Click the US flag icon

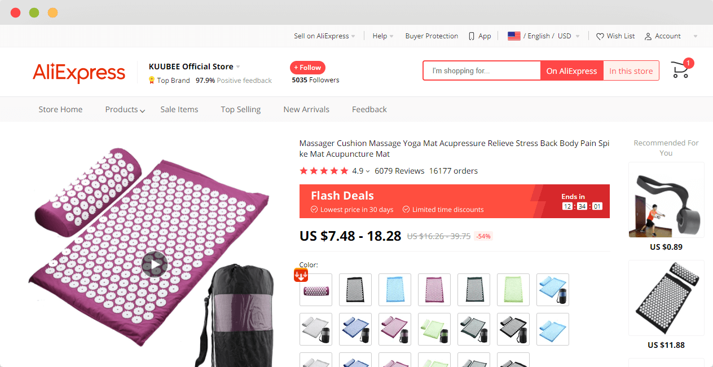click(x=514, y=36)
